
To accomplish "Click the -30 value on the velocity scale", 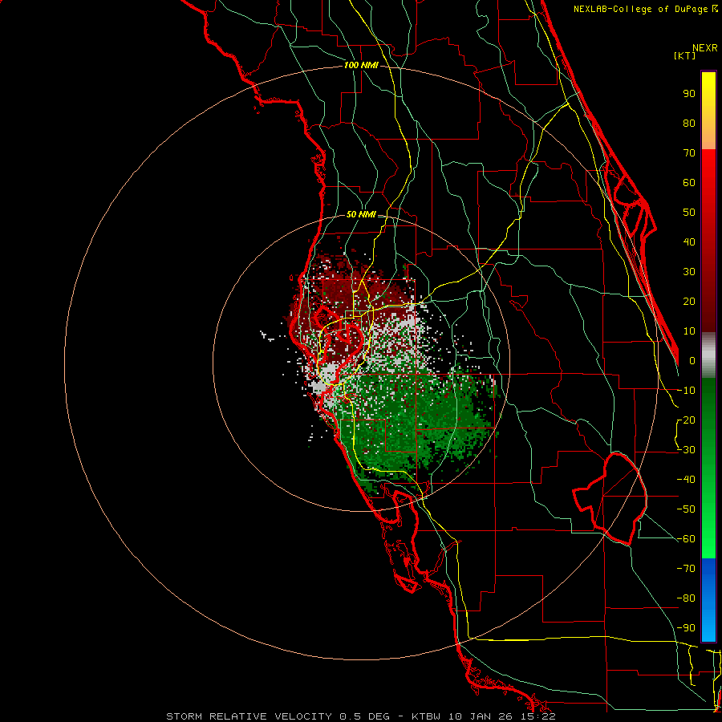I will pos(686,450).
